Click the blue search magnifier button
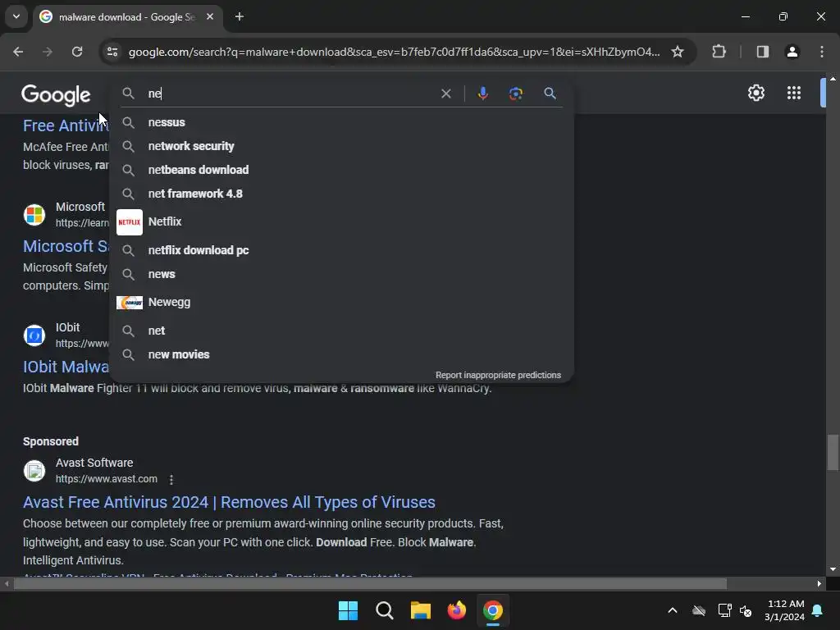 (550, 94)
